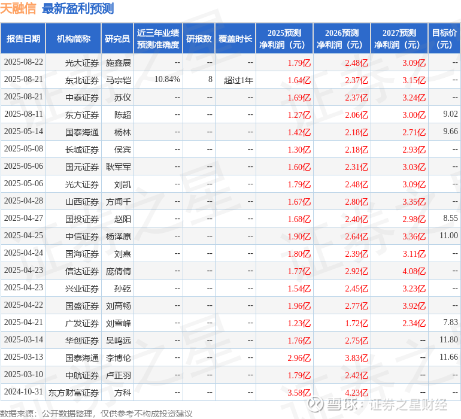
Task: Click target price 11.80
Action: click(x=448, y=339)
